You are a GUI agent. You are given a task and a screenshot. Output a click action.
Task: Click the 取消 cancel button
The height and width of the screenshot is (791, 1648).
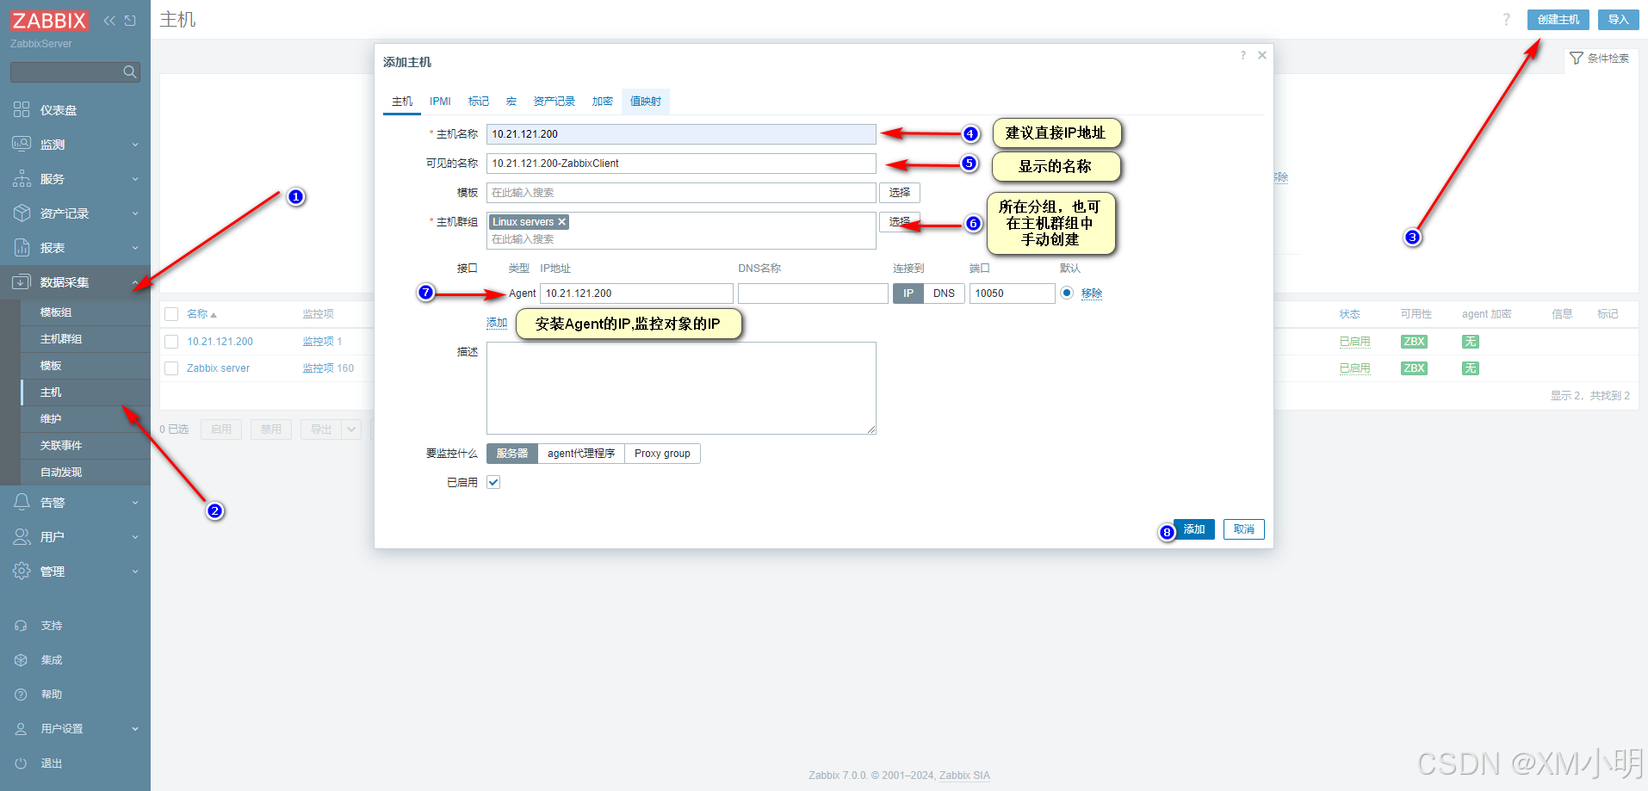point(1244,529)
